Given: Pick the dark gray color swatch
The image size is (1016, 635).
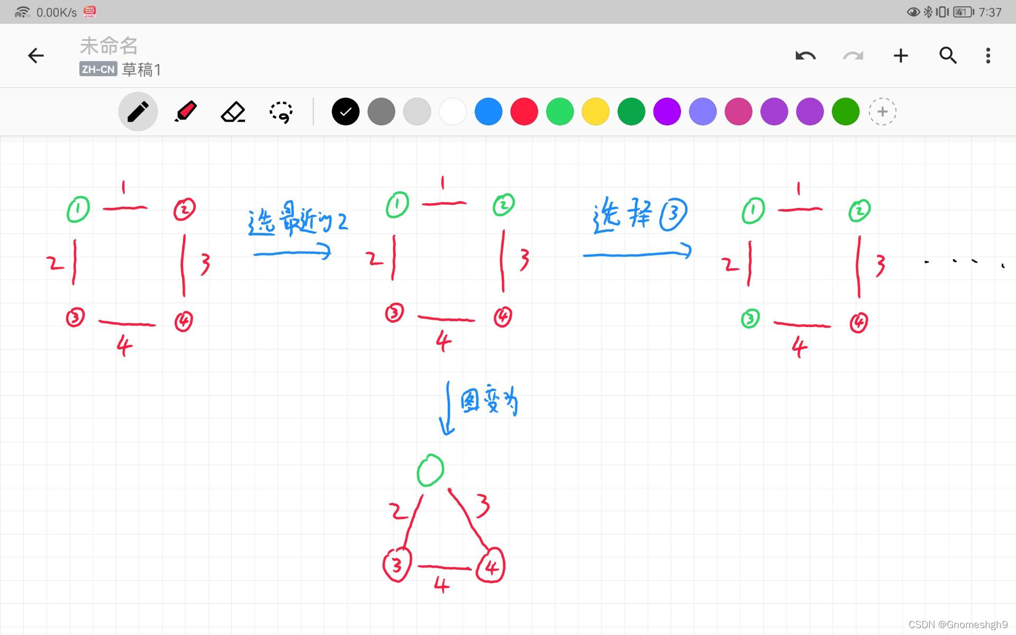Looking at the screenshot, I should pos(382,112).
